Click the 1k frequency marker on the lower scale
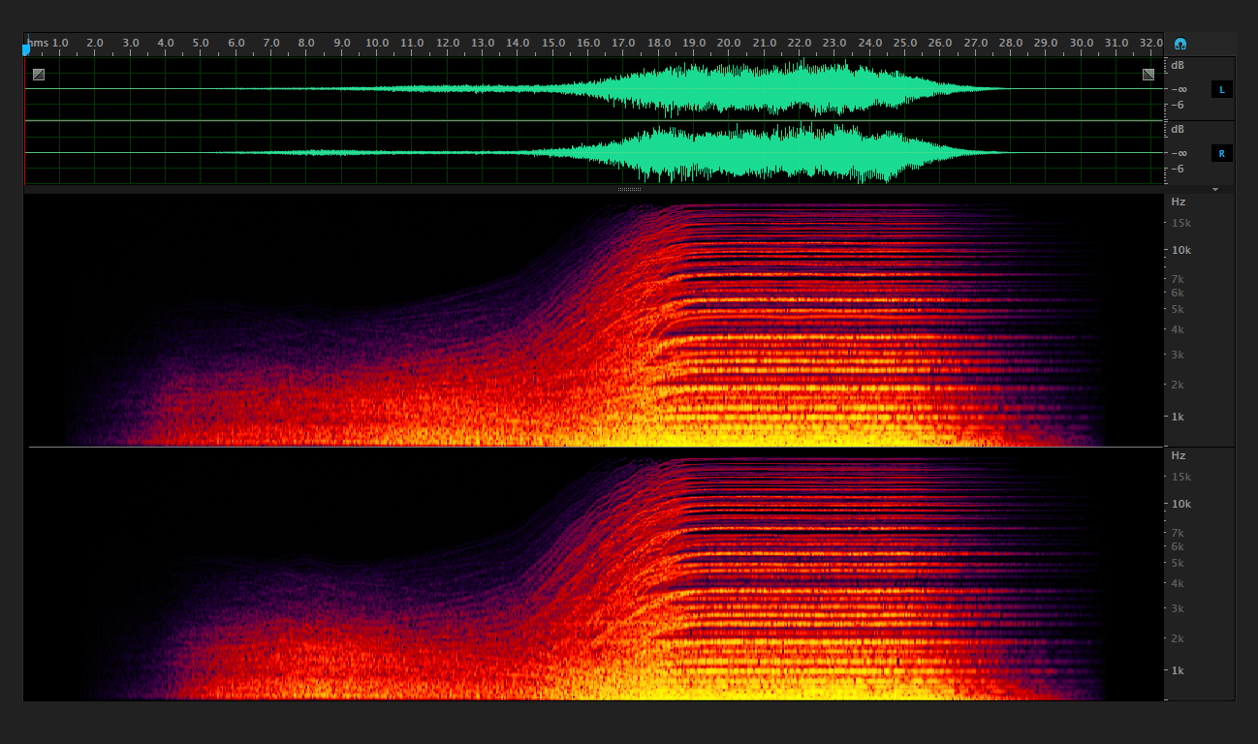This screenshot has height=744, width=1258. (x=1176, y=669)
